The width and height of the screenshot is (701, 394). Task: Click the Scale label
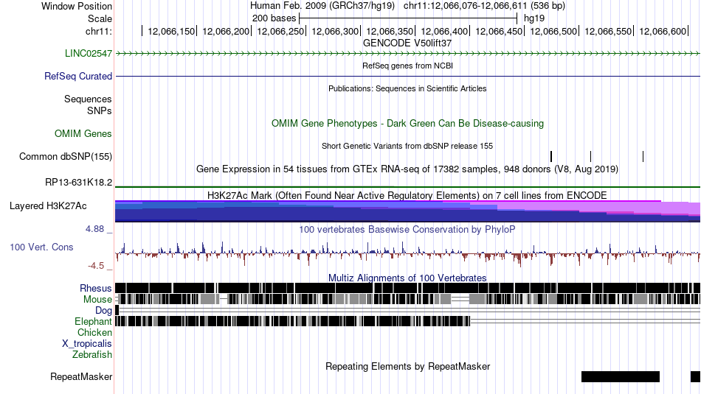click(x=100, y=18)
